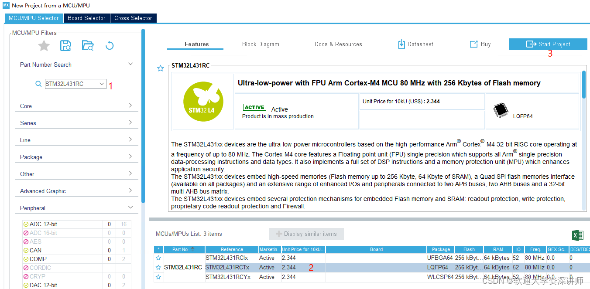The width and height of the screenshot is (590, 289).
Task: Reset all filters refresh icon
Action: point(110,45)
